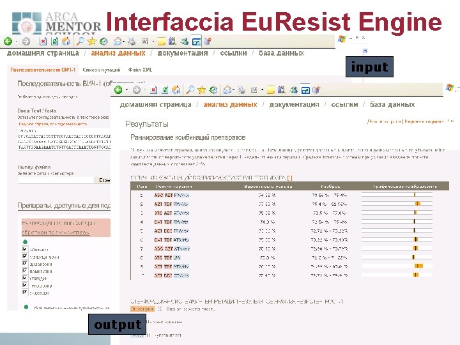Open History icon in results window toolbar
Viewport: 460px width, 345px height.
click(213, 90)
